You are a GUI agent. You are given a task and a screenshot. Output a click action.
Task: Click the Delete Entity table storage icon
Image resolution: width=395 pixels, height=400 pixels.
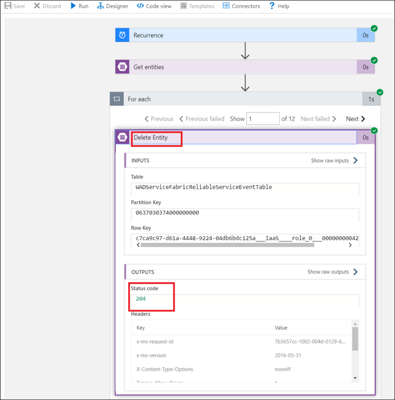[122, 137]
